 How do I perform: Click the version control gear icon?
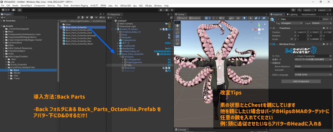(20, 10)
